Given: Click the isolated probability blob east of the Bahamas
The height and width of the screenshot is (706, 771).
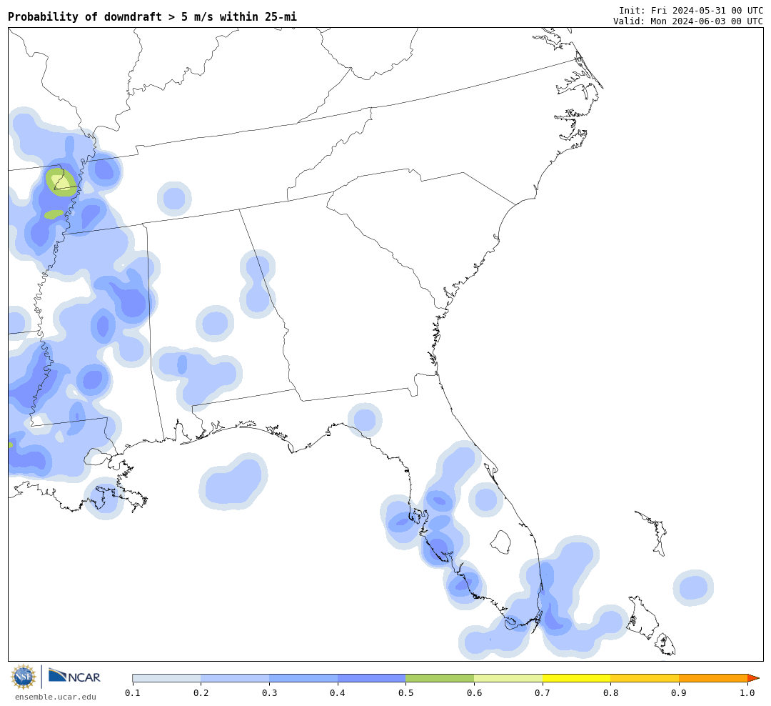Looking at the screenshot, I should point(693,587).
